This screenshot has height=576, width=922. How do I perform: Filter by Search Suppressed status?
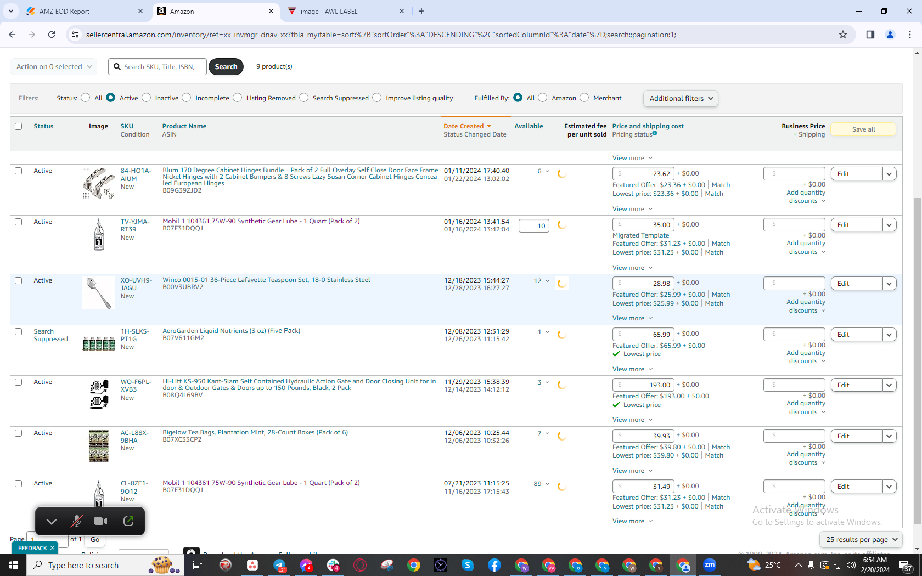point(304,98)
